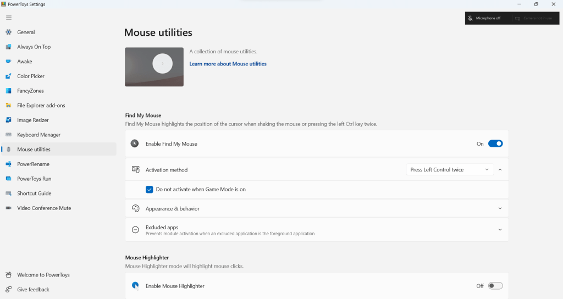Click the Excluded apps minus-circle icon
The image size is (563, 299).
(x=135, y=230)
